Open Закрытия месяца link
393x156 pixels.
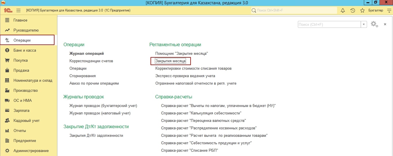[170, 61]
